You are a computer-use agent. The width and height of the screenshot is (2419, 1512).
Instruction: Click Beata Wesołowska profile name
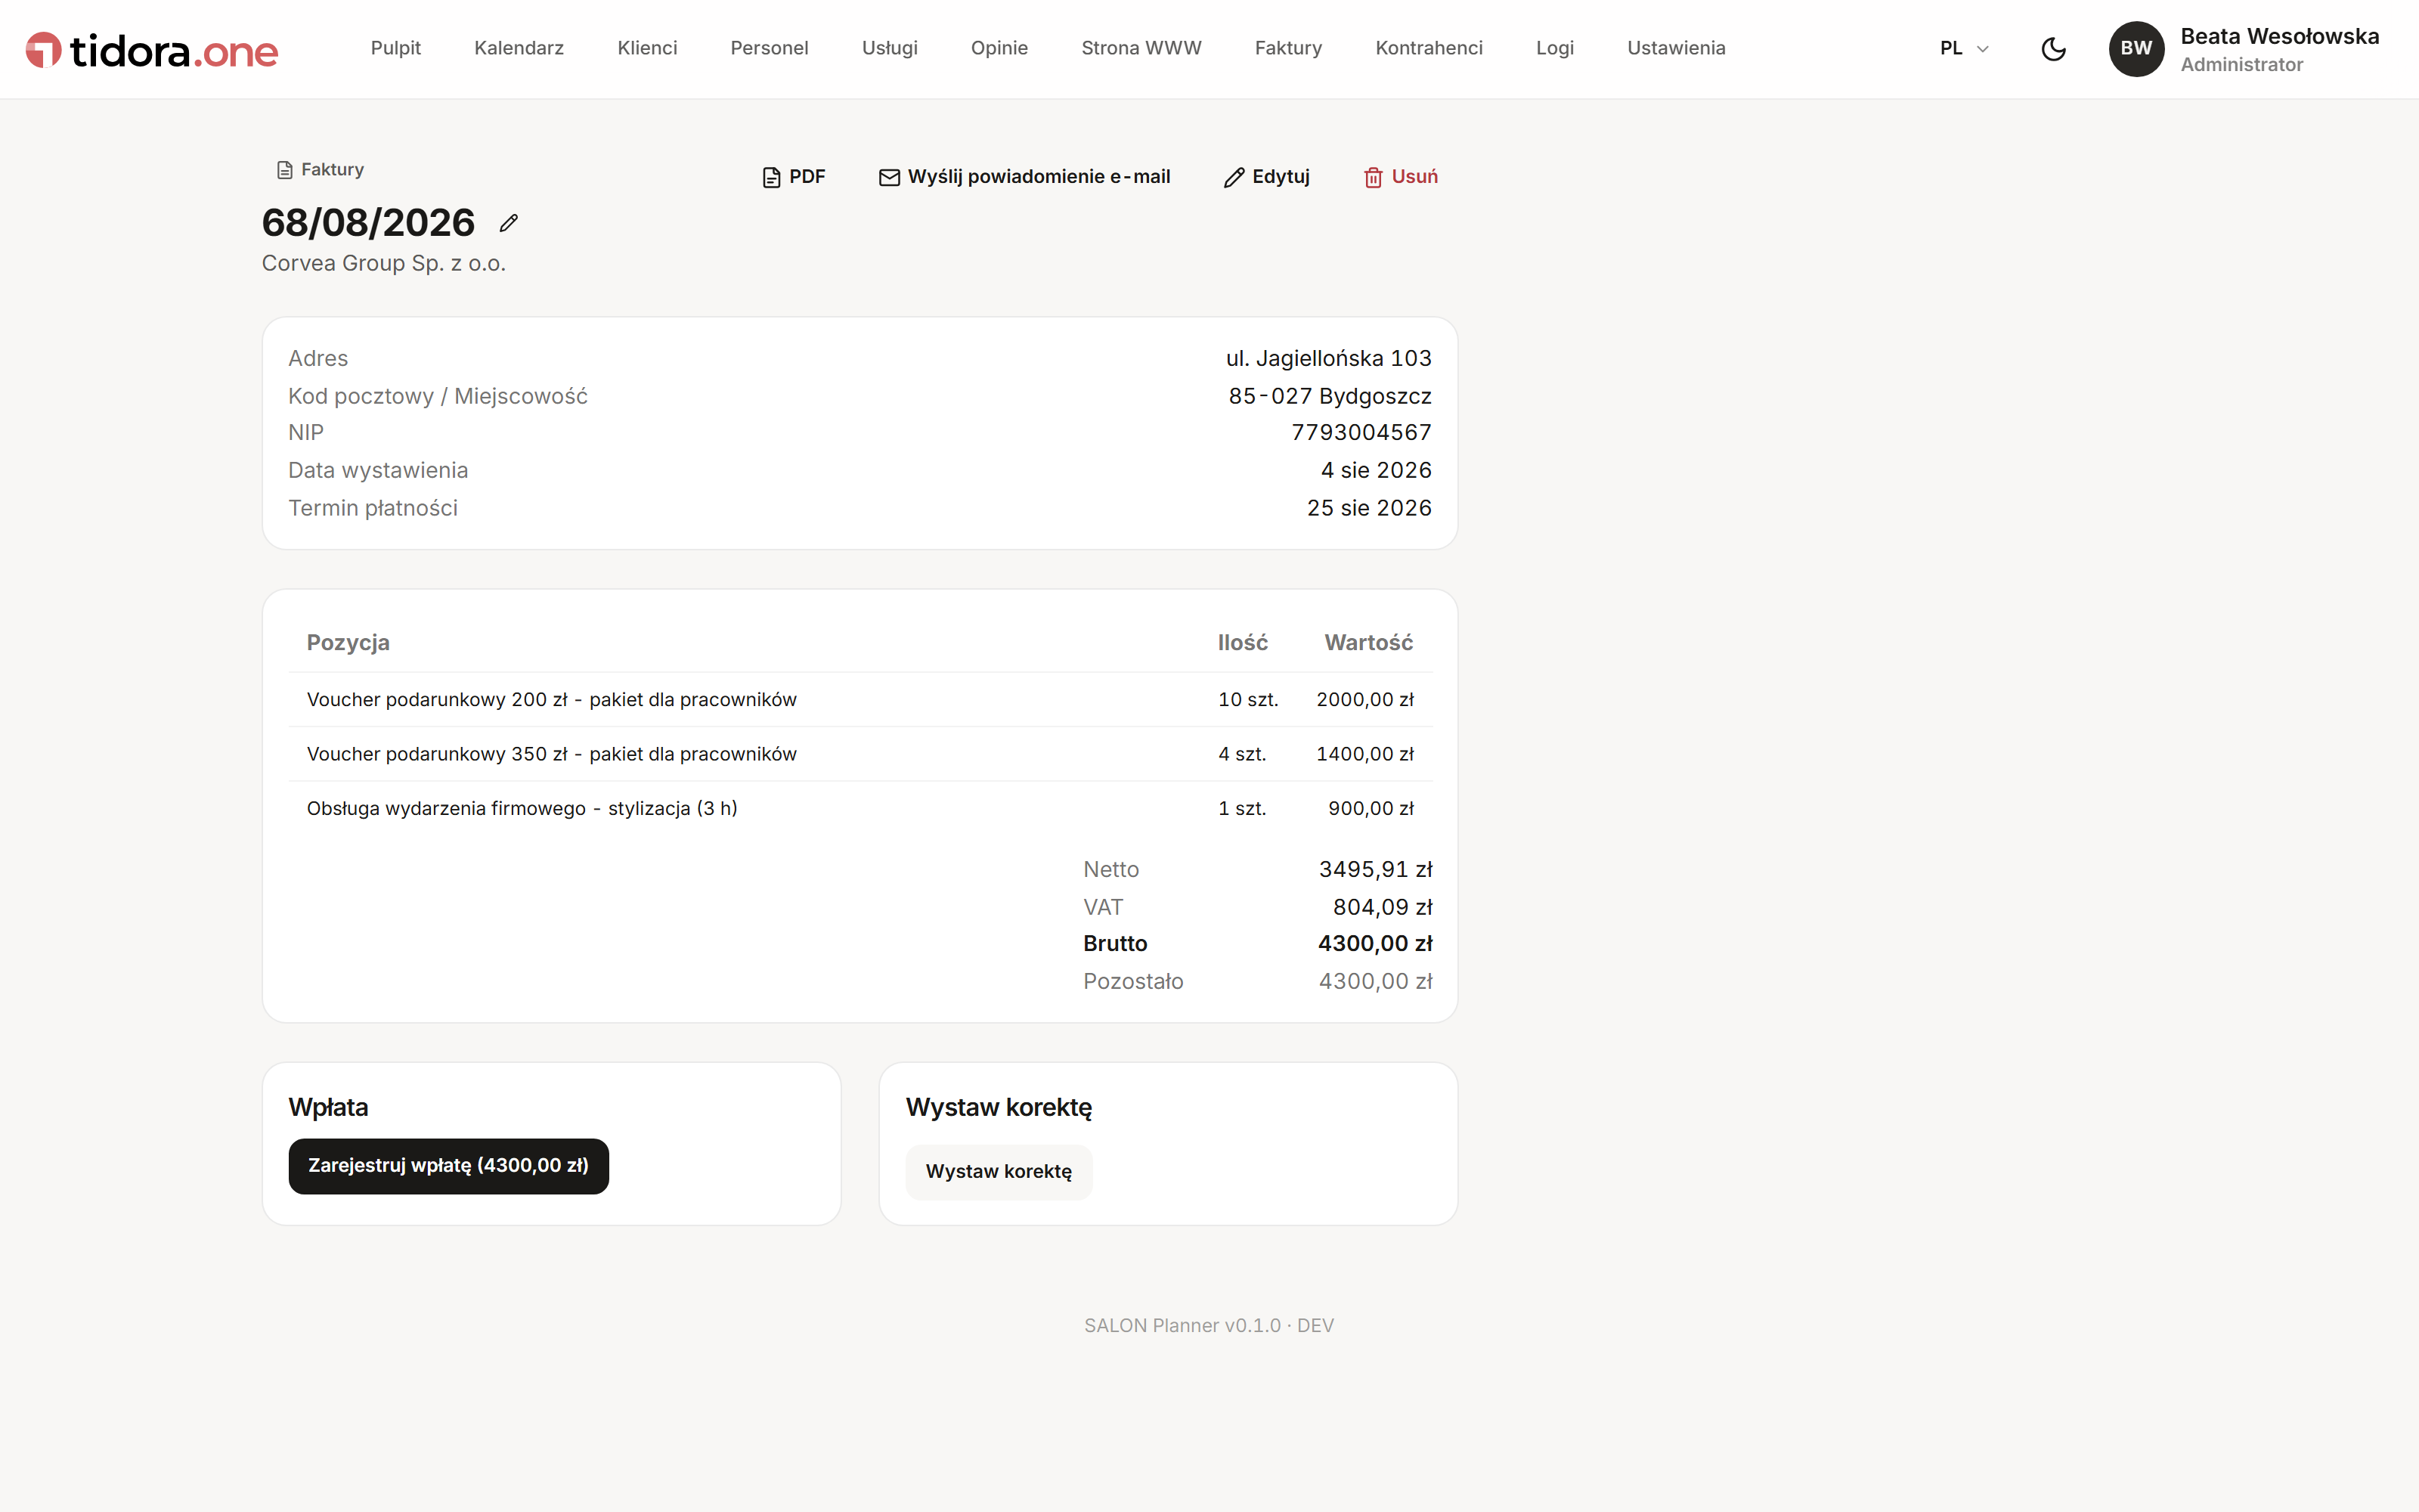pyautogui.click(x=2279, y=37)
